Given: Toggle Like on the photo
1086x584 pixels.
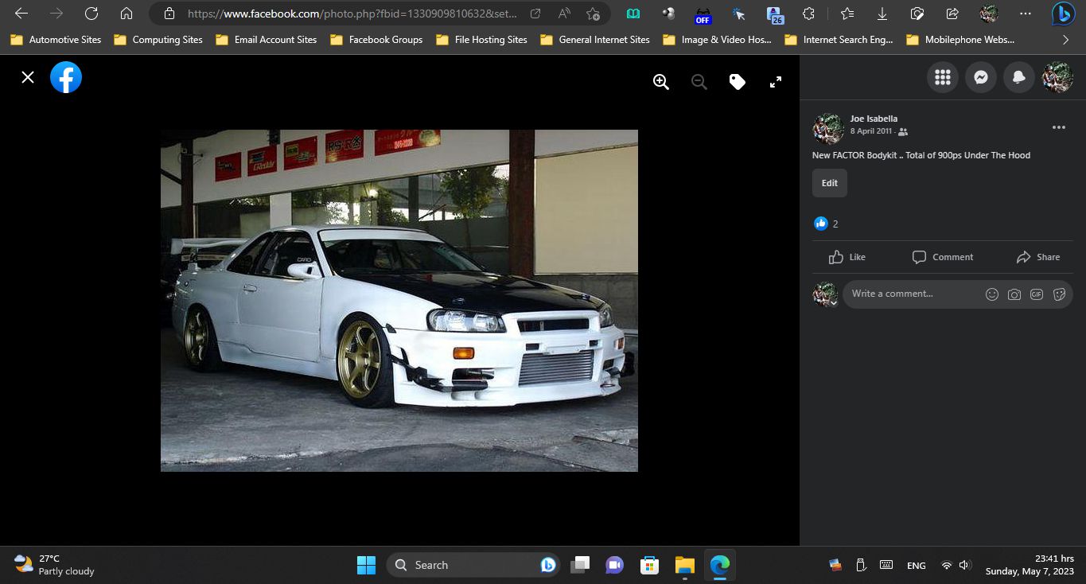Looking at the screenshot, I should click(847, 256).
